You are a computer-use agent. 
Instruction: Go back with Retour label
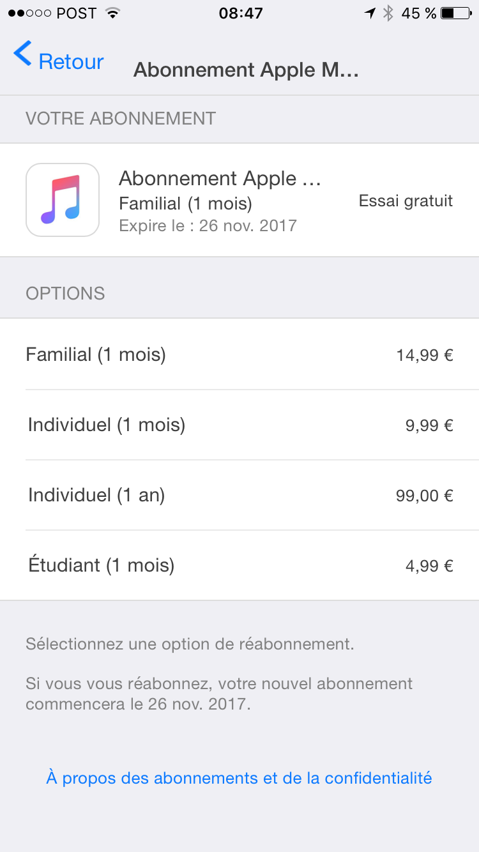71,61
